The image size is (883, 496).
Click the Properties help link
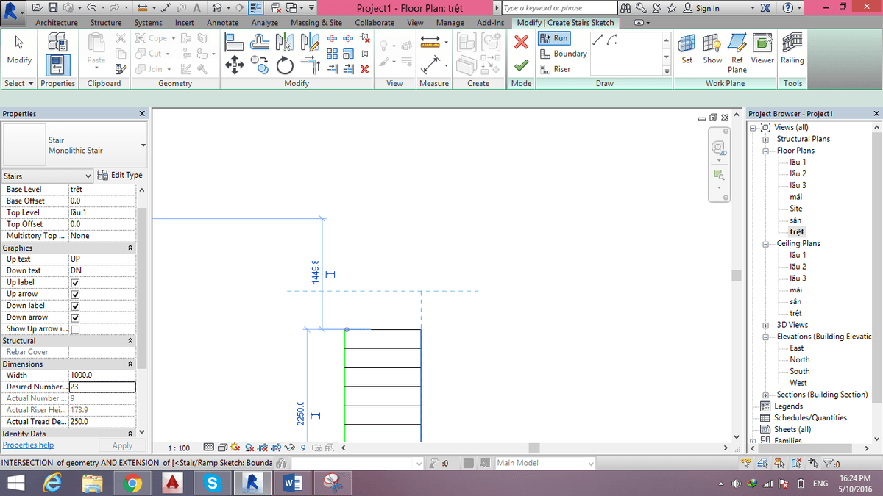point(28,445)
